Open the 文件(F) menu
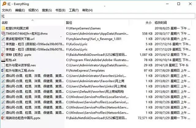This screenshot has height=128, width=196. click(x=7, y=10)
